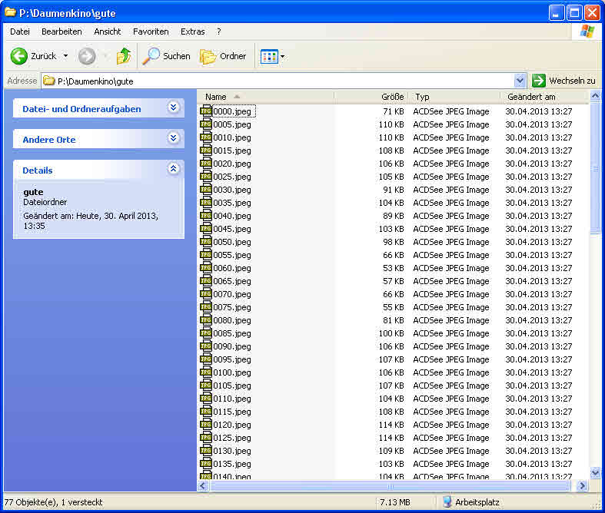Select file 0120.jpeg
The height and width of the screenshot is (513, 605).
(x=232, y=425)
